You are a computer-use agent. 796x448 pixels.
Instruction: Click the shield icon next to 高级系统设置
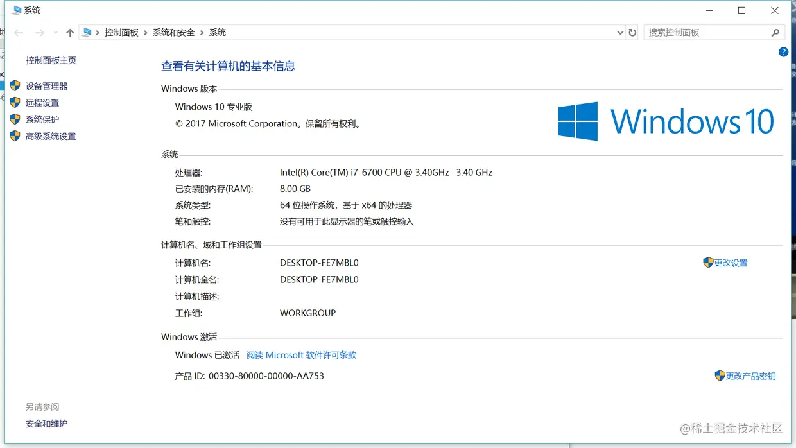pyautogui.click(x=15, y=135)
